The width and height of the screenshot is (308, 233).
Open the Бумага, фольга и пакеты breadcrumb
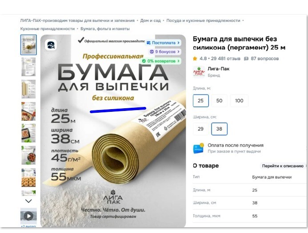click(105, 29)
